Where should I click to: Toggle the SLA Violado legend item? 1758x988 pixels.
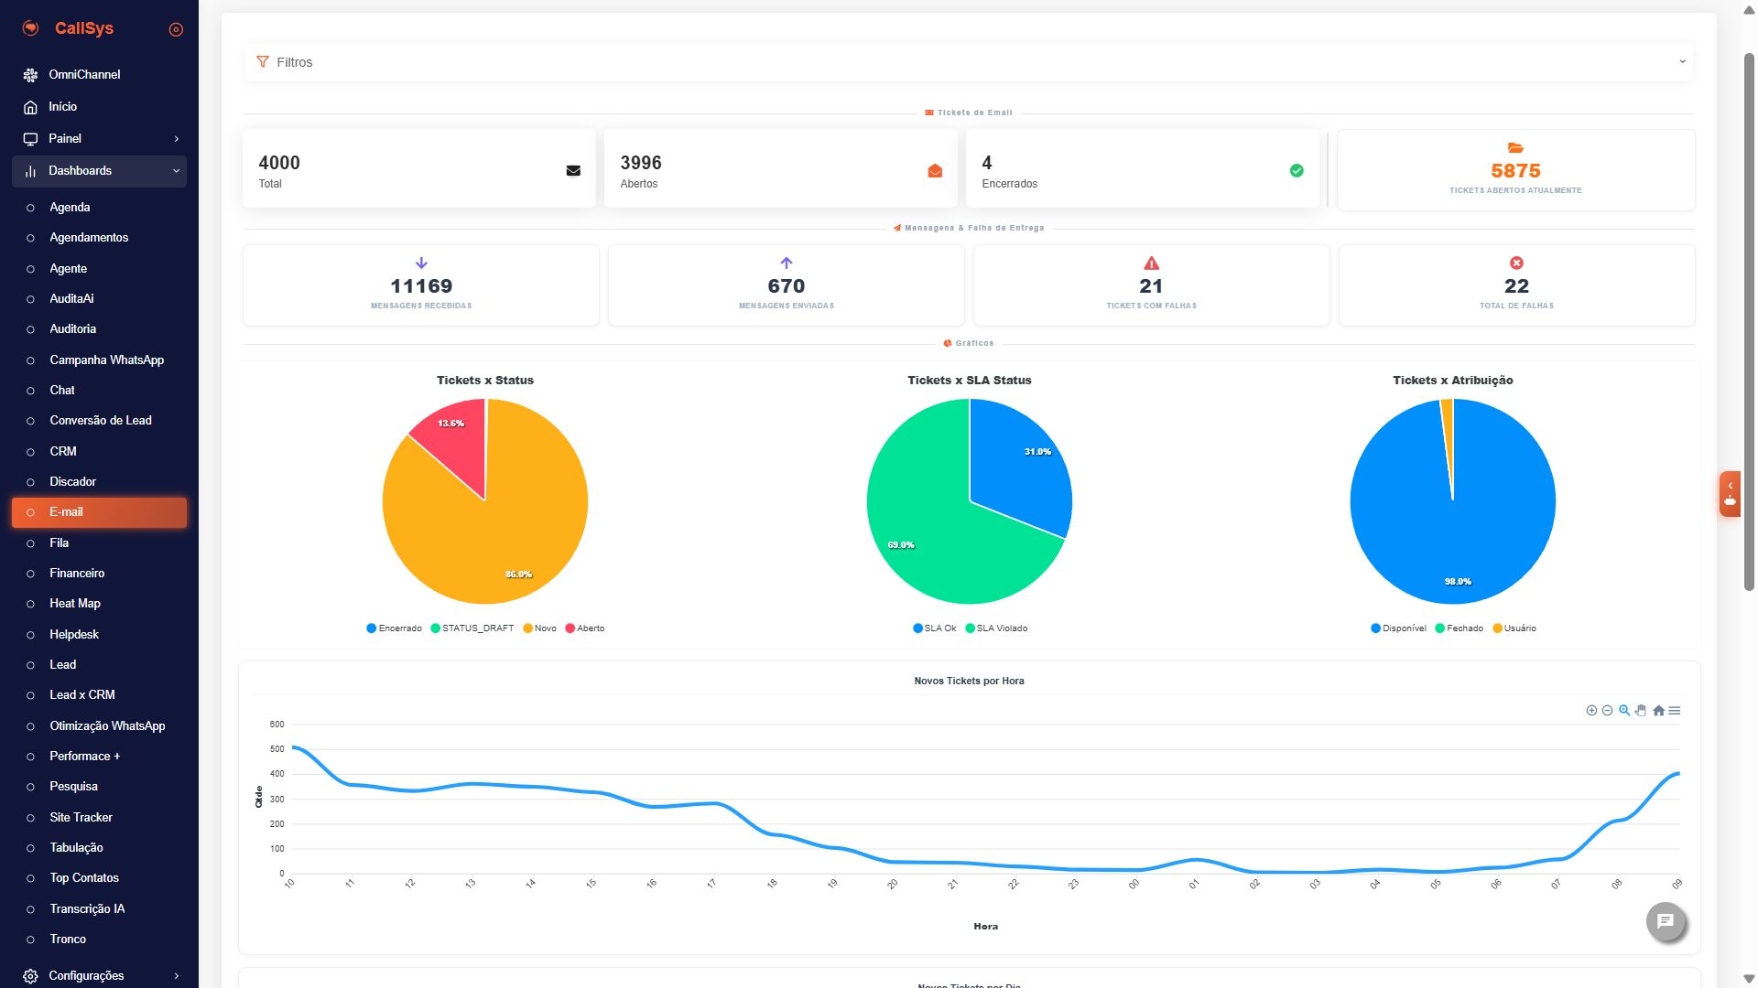tap(996, 628)
